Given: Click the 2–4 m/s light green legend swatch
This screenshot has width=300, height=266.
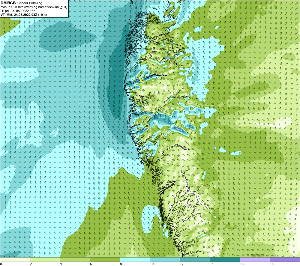Looking at the screenshot, I should pos(45,259).
